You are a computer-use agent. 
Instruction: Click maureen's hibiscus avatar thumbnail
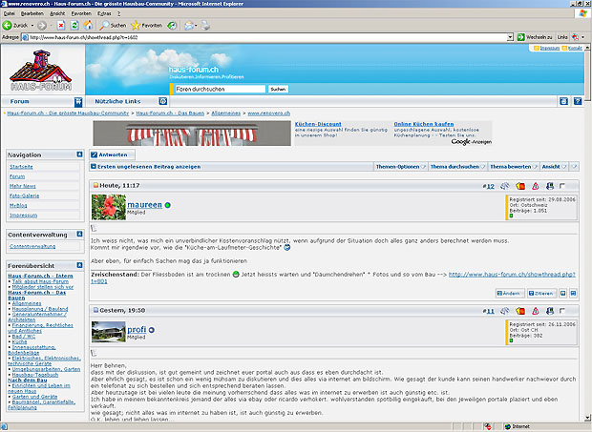coord(109,207)
